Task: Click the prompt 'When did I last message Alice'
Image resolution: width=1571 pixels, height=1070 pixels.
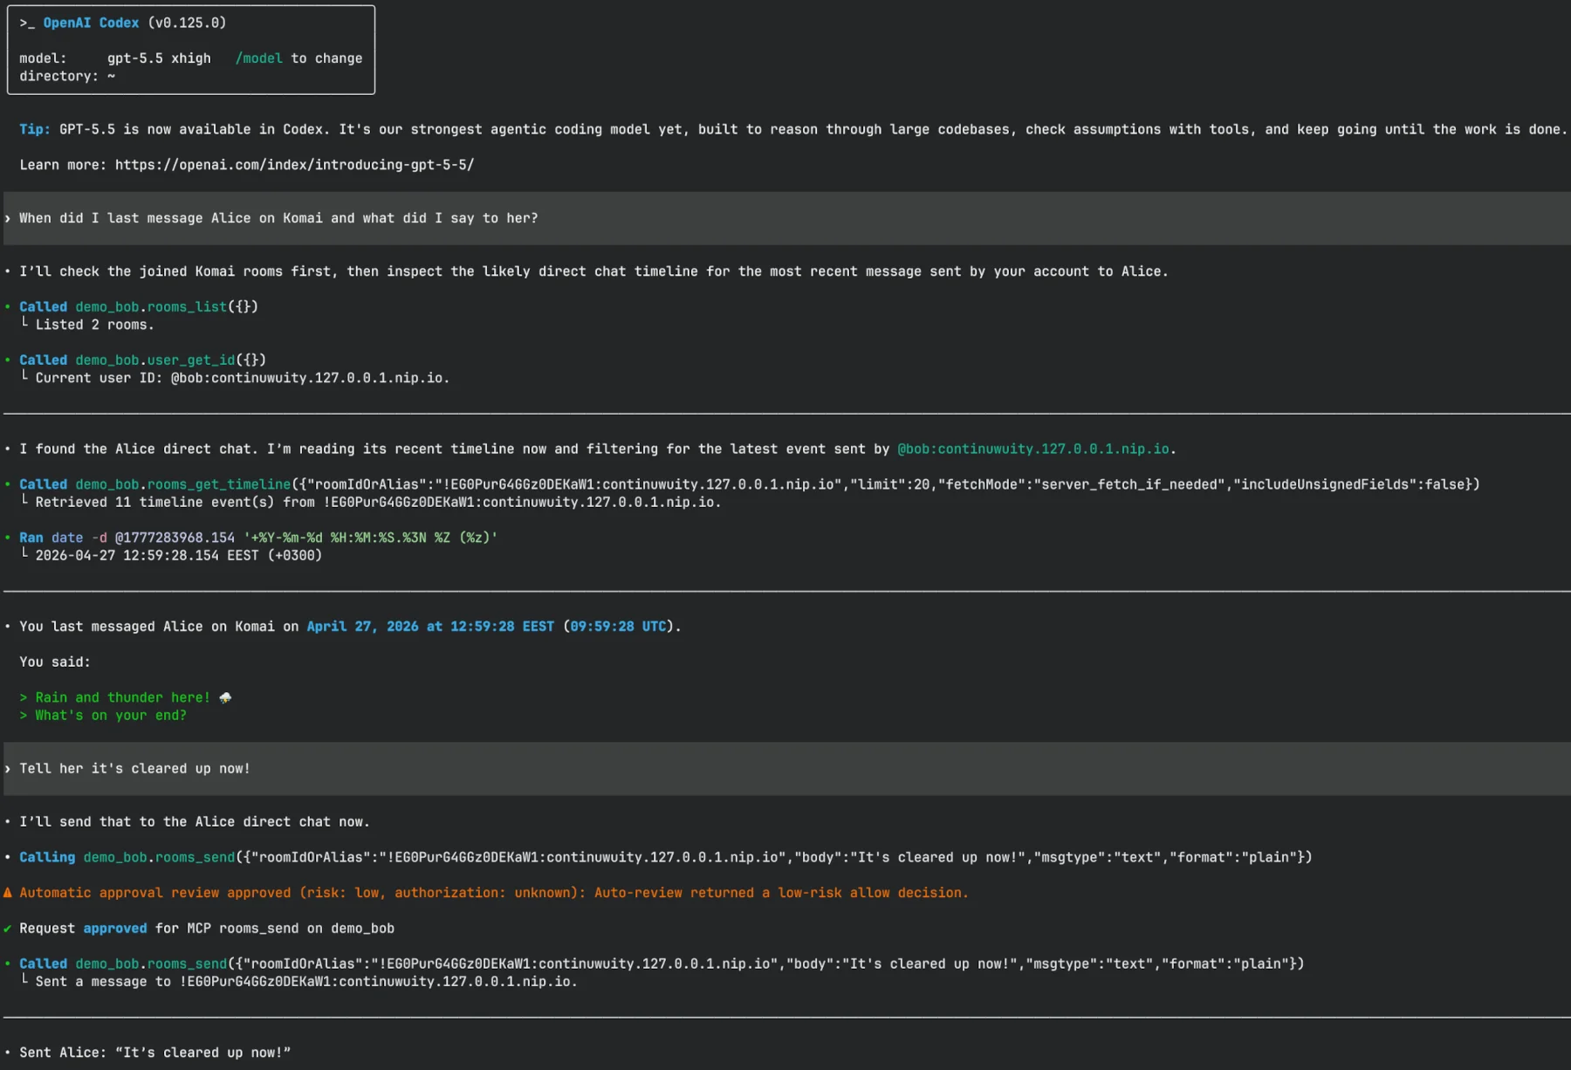Action: [278, 218]
